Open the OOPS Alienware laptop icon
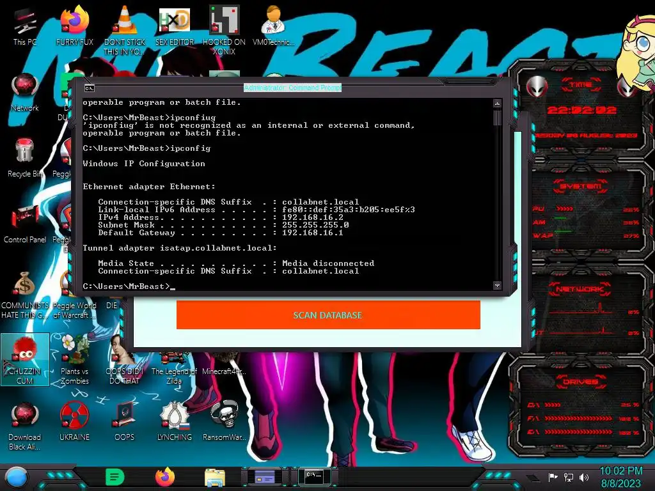 [x=124, y=422]
